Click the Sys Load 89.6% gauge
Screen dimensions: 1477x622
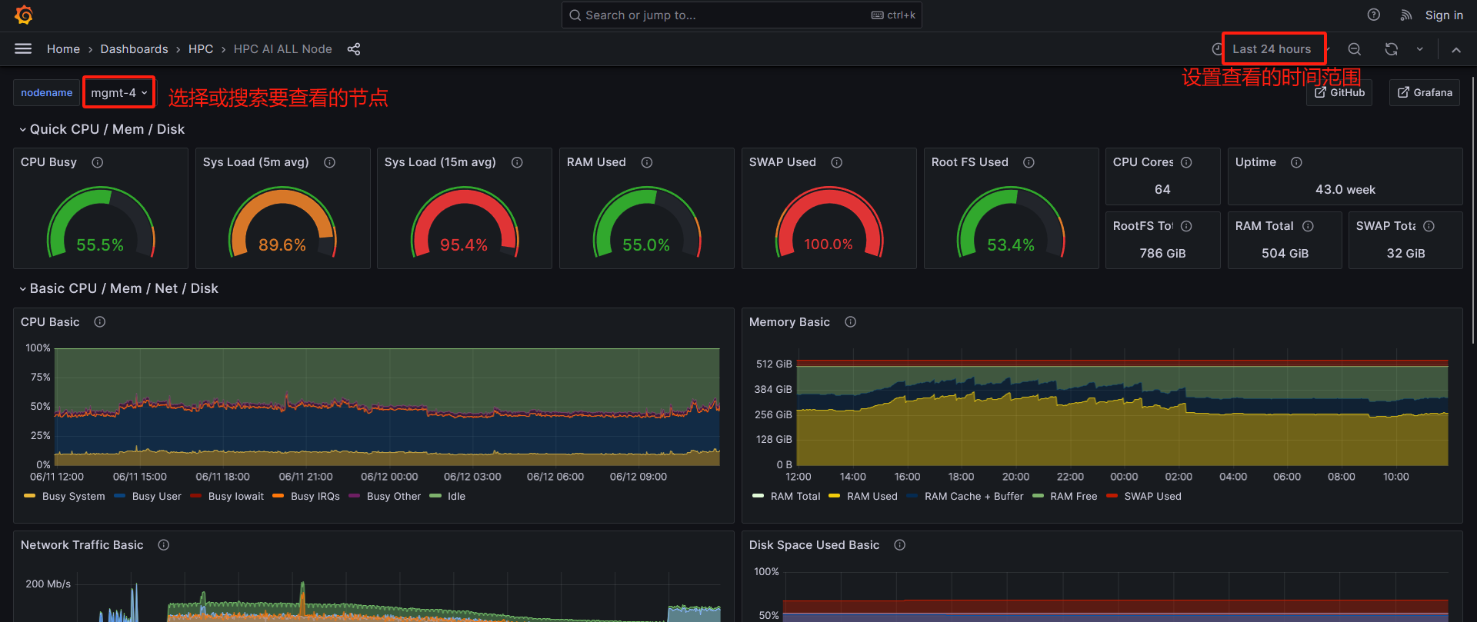282,223
